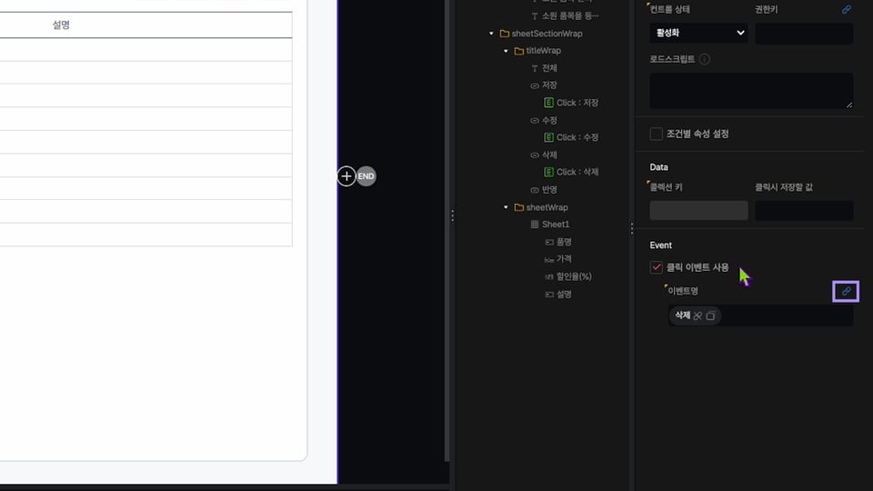Select the column icon for 설명 in tree

pos(549,294)
